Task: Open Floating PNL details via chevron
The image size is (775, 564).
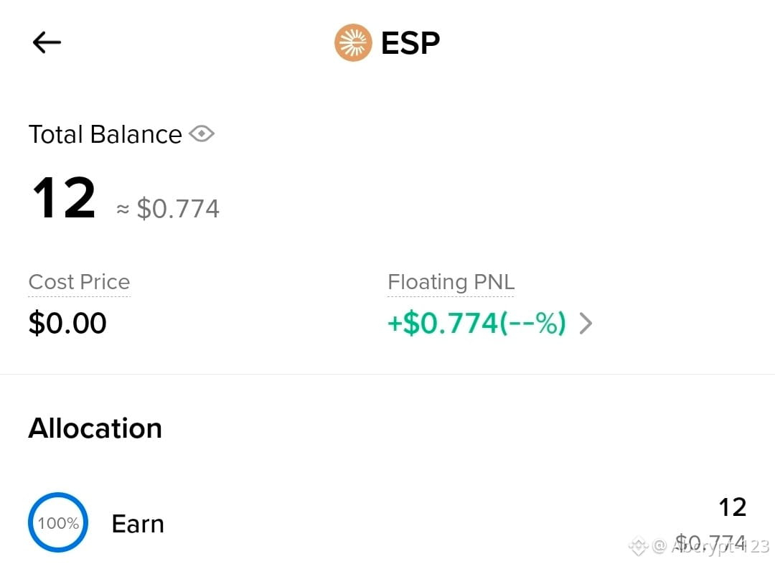Action: click(586, 324)
